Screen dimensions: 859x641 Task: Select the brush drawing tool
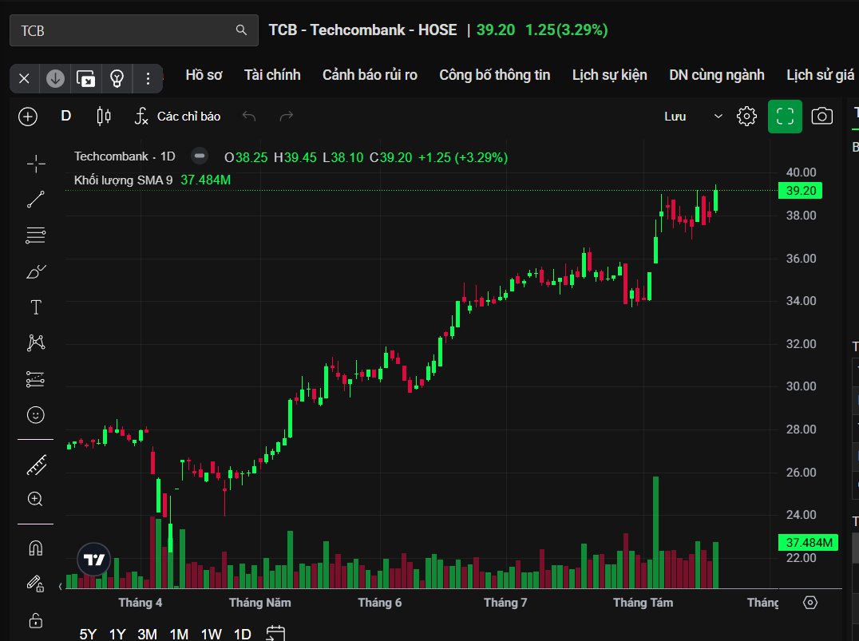pos(36,271)
